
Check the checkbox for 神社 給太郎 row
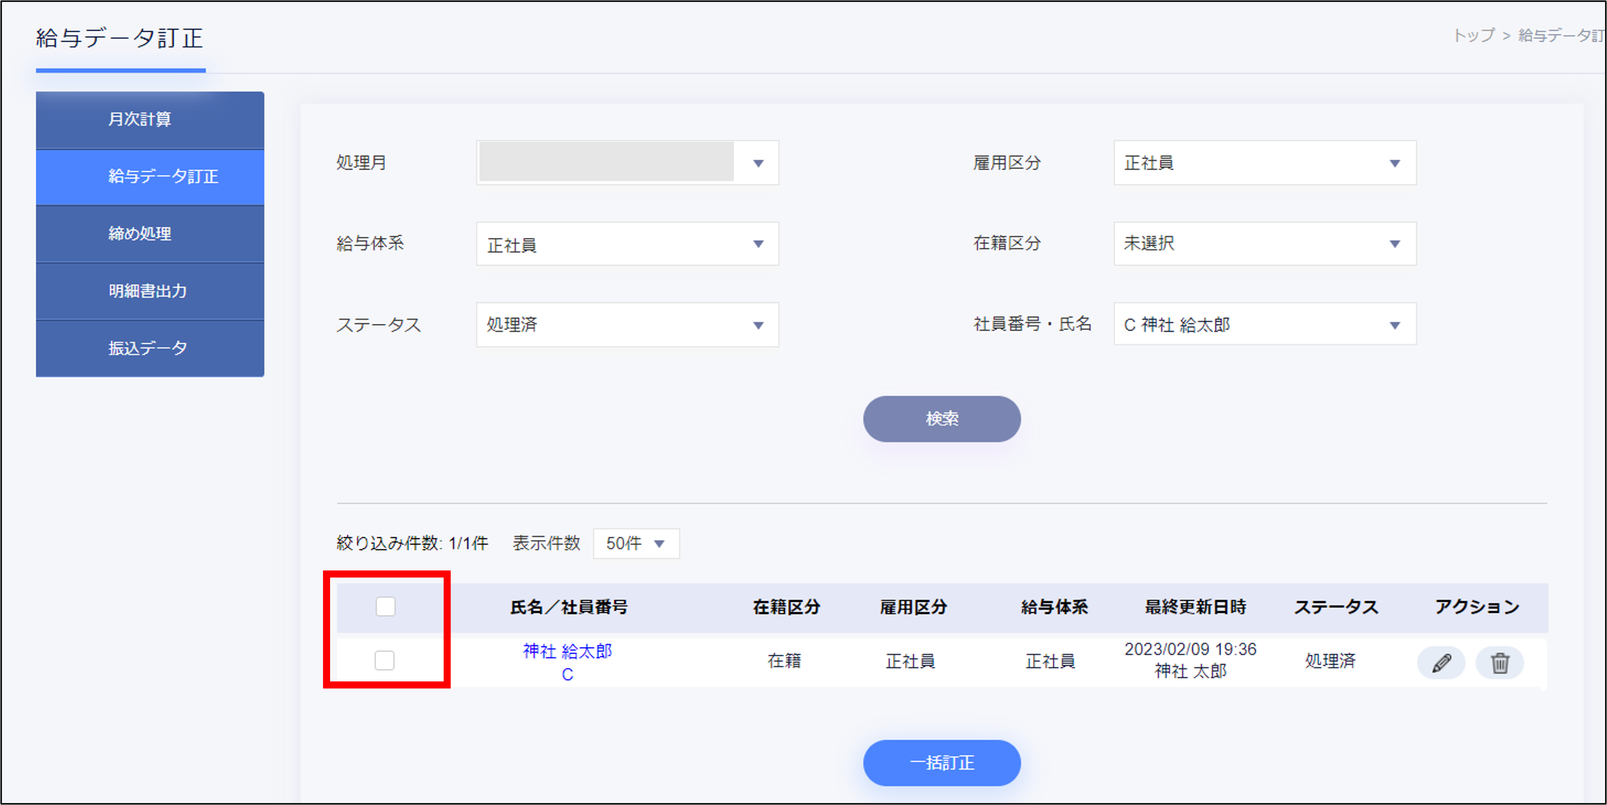click(x=384, y=660)
